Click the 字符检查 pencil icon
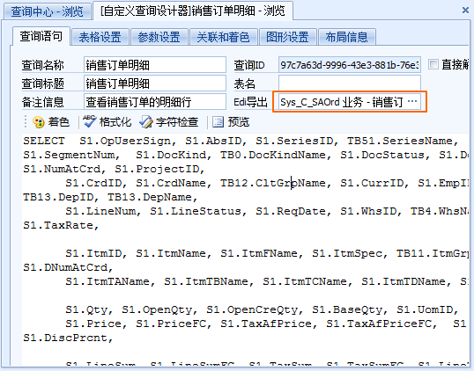The height and width of the screenshot is (371, 474). tap(146, 122)
